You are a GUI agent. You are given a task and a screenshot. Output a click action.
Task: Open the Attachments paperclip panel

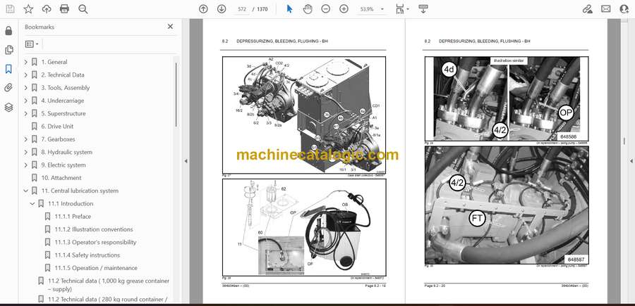(9, 88)
